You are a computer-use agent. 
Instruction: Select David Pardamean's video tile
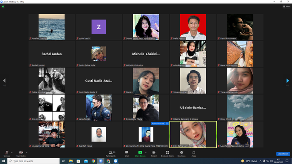(x=240, y=27)
